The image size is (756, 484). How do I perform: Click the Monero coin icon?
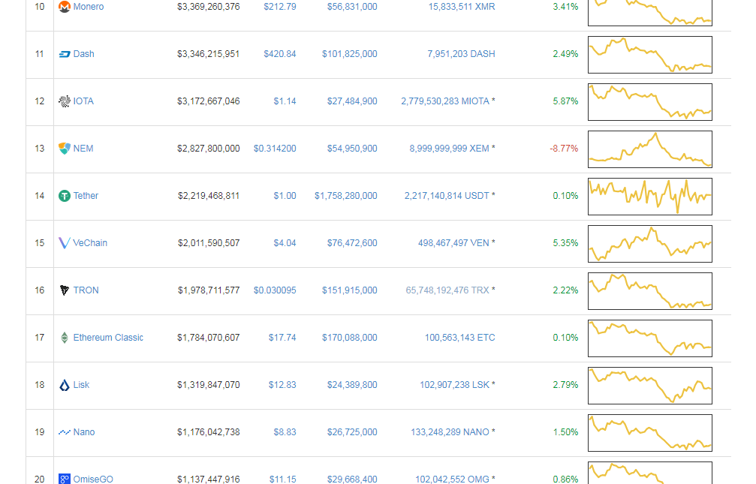(x=65, y=6)
